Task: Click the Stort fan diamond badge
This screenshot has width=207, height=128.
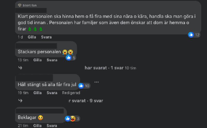Action: point(20,5)
